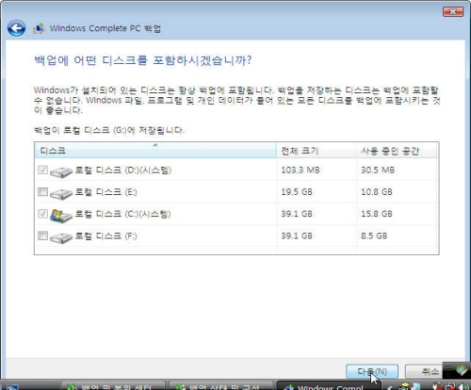Click the Windows Complete PC backup title icon

click(39, 28)
